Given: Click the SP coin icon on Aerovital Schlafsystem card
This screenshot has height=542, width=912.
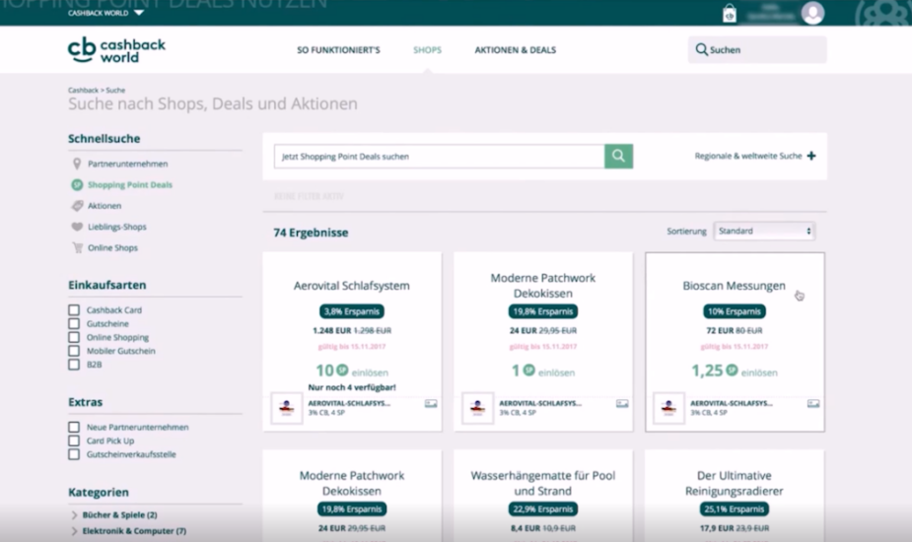Looking at the screenshot, I should click(x=342, y=370).
